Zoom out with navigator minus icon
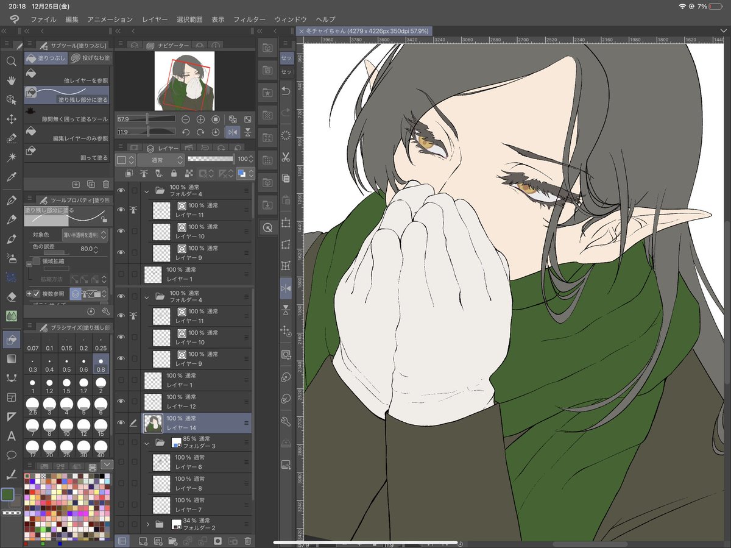The width and height of the screenshot is (731, 548). pyautogui.click(x=186, y=119)
